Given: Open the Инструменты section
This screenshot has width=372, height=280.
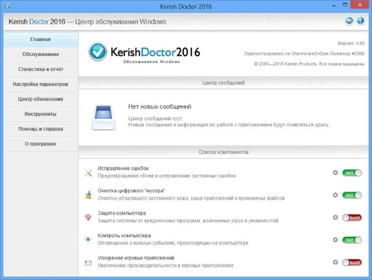Looking at the screenshot, I should click(41, 114).
